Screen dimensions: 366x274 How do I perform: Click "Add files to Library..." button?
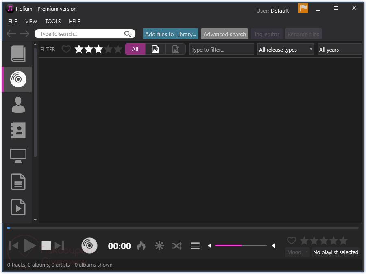pos(170,34)
